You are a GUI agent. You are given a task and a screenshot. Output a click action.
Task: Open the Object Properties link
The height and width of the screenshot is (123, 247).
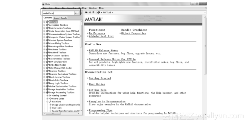click(x=133, y=33)
